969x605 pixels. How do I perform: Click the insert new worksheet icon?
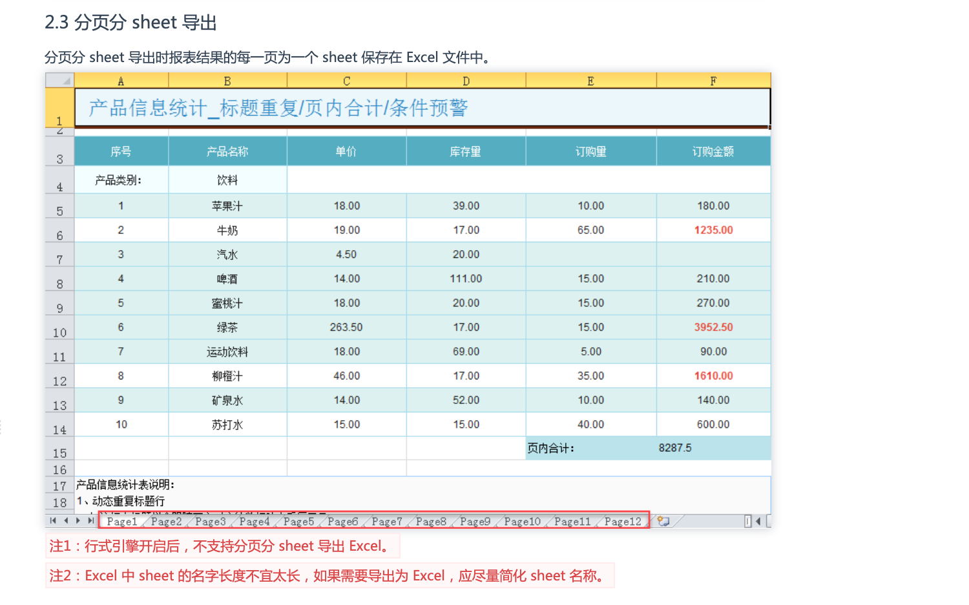coord(663,521)
